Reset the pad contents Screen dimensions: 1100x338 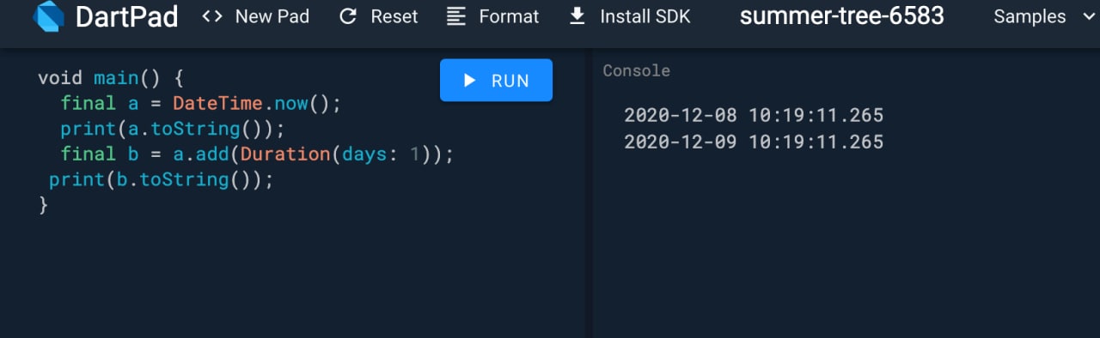pyautogui.click(x=379, y=16)
